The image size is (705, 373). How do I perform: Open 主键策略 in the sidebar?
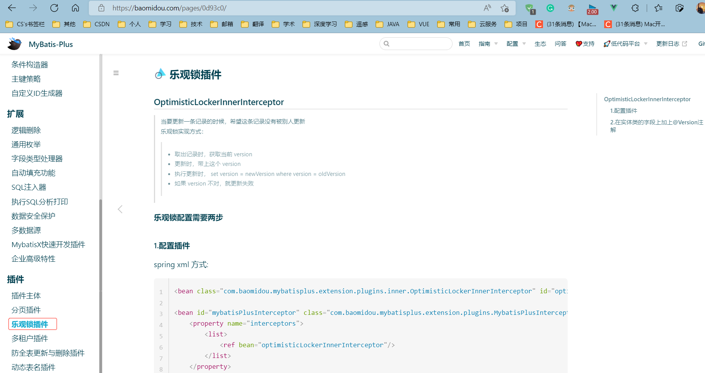click(x=26, y=79)
